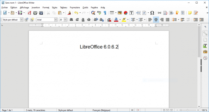209x112 pixels.
Task: Export directly as PDF icon
Action: 29,13
